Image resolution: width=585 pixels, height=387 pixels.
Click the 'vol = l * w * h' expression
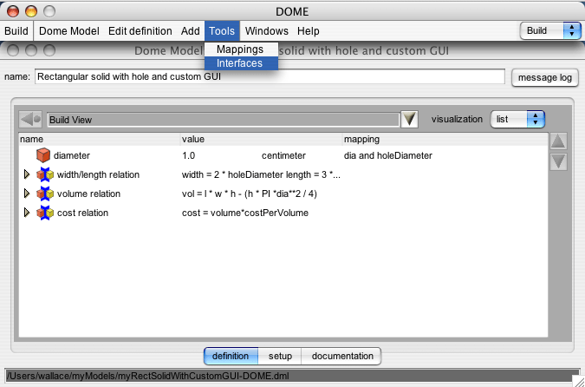click(250, 193)
